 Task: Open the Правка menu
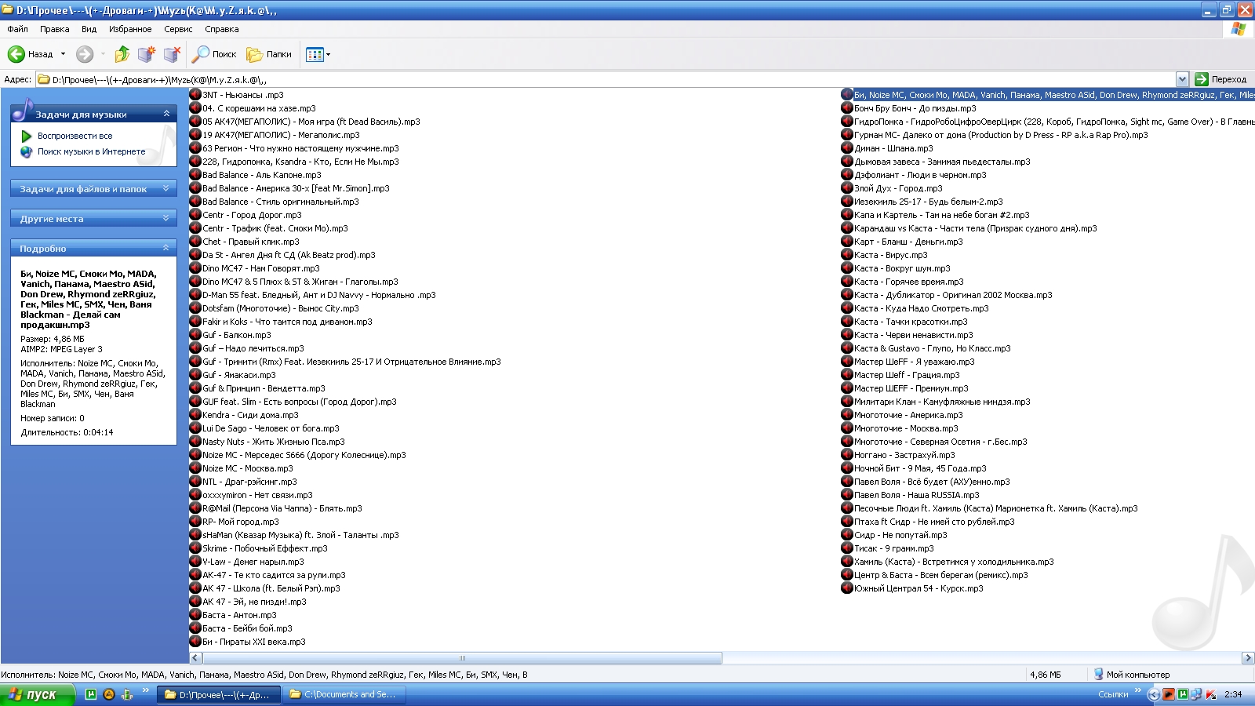pos(54,29)
